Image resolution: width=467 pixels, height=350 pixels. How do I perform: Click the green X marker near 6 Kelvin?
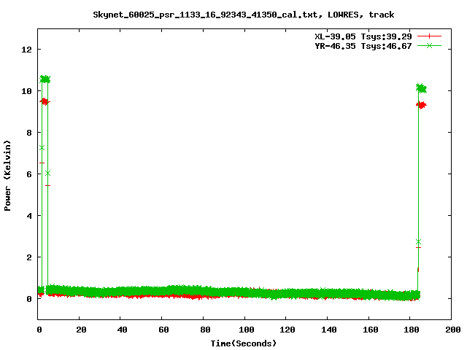tap(47, 174)
